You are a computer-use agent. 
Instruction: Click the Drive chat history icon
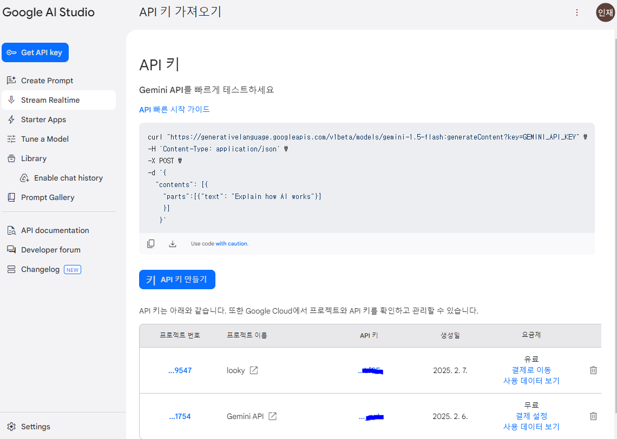coord(24,178)
